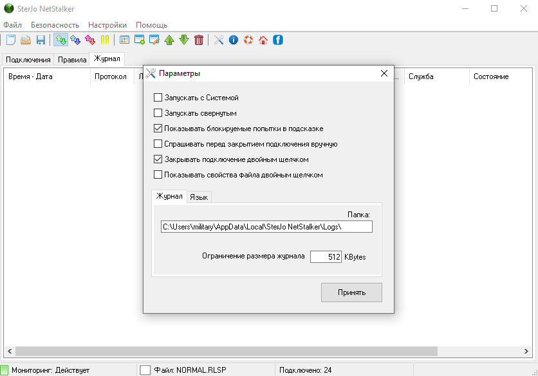538x376 pixels.
Task: Click the blank page new file icon
Action: pos(11,40)
